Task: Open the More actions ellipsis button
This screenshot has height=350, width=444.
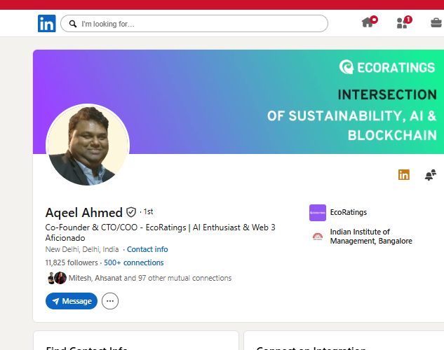Action: [x=110, y=301]
